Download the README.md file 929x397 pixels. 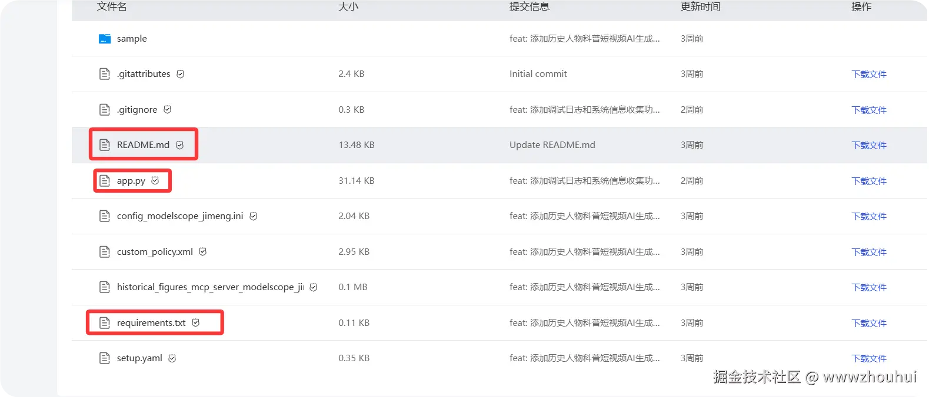click(x=869, y=146)
